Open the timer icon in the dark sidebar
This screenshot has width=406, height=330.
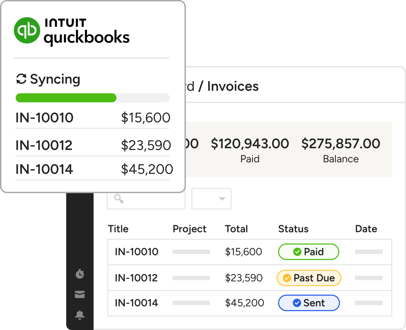pyautogui.click(x=80, y=274)
